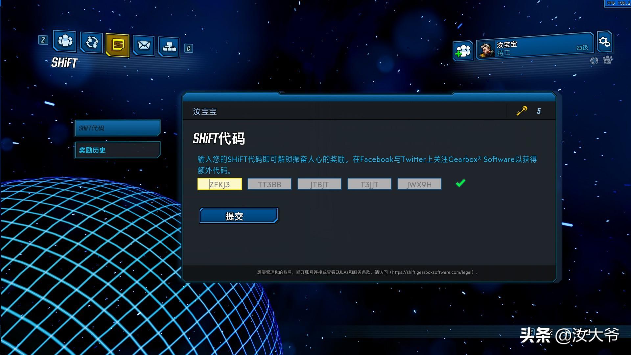Select the 奖励历史 tab
This screenshot has width=631, height=355.
coord(117,150)
